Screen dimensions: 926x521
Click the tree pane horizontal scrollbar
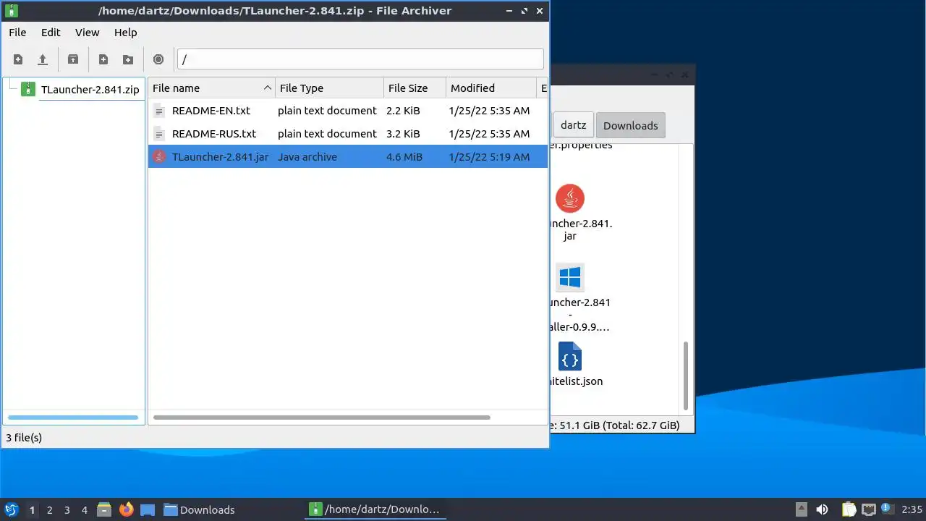coord(73,418)
